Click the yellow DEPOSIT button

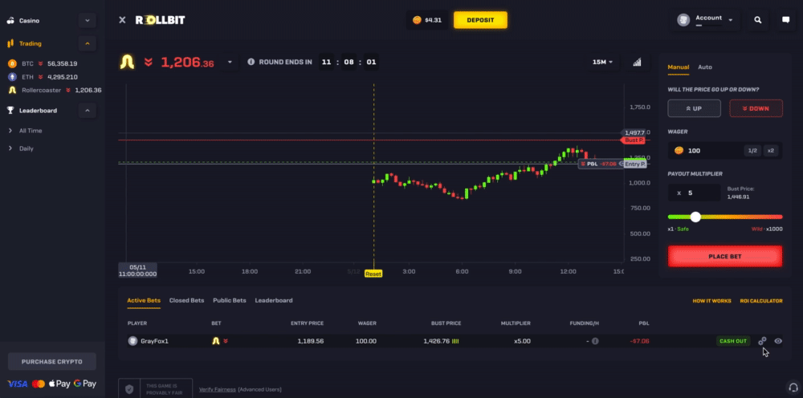coord(480,20)
